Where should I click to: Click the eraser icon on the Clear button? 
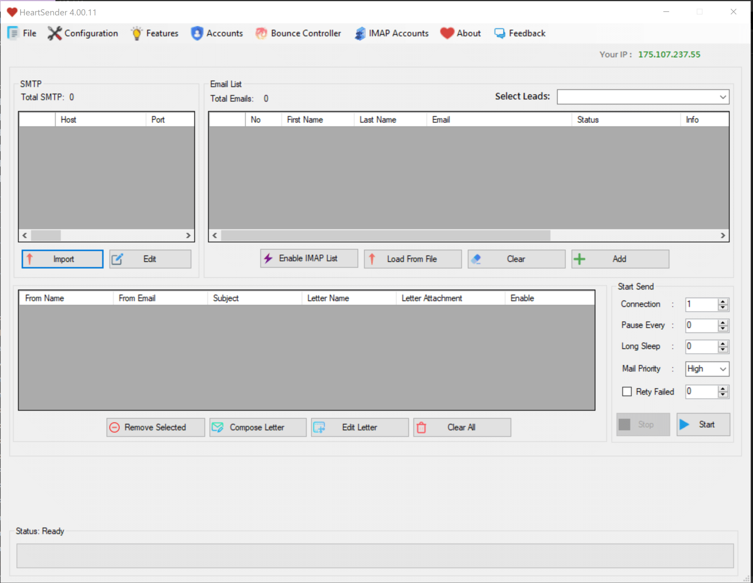click(x=476, y=259)
